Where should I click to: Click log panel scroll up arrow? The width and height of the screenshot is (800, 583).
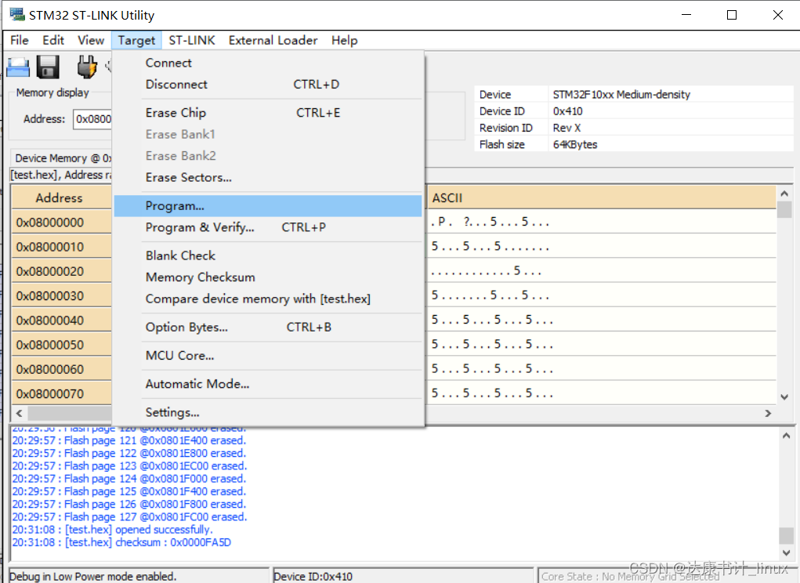pos(786,436)
